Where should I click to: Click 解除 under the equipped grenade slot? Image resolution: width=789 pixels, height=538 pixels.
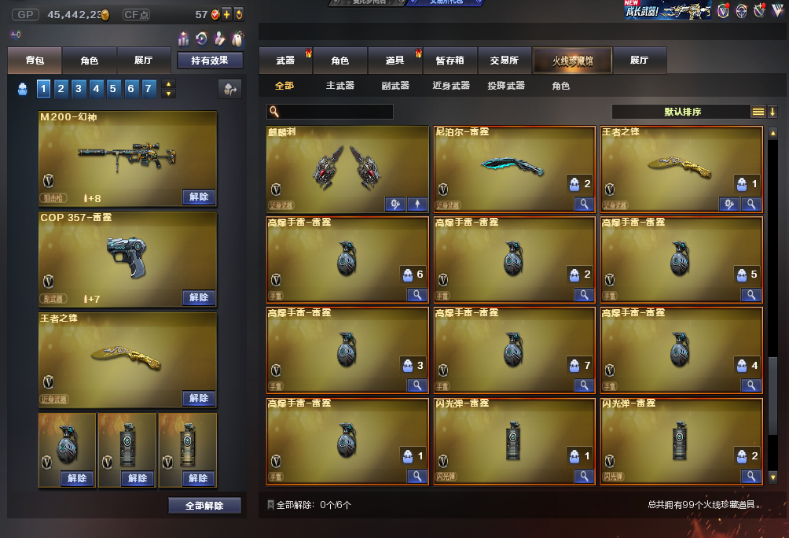tap(77, 478)
